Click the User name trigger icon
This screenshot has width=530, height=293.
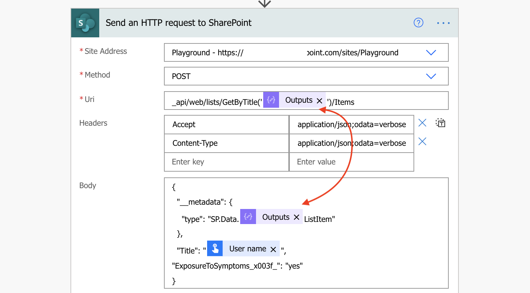pyautogui.click(x=215, y=248)
